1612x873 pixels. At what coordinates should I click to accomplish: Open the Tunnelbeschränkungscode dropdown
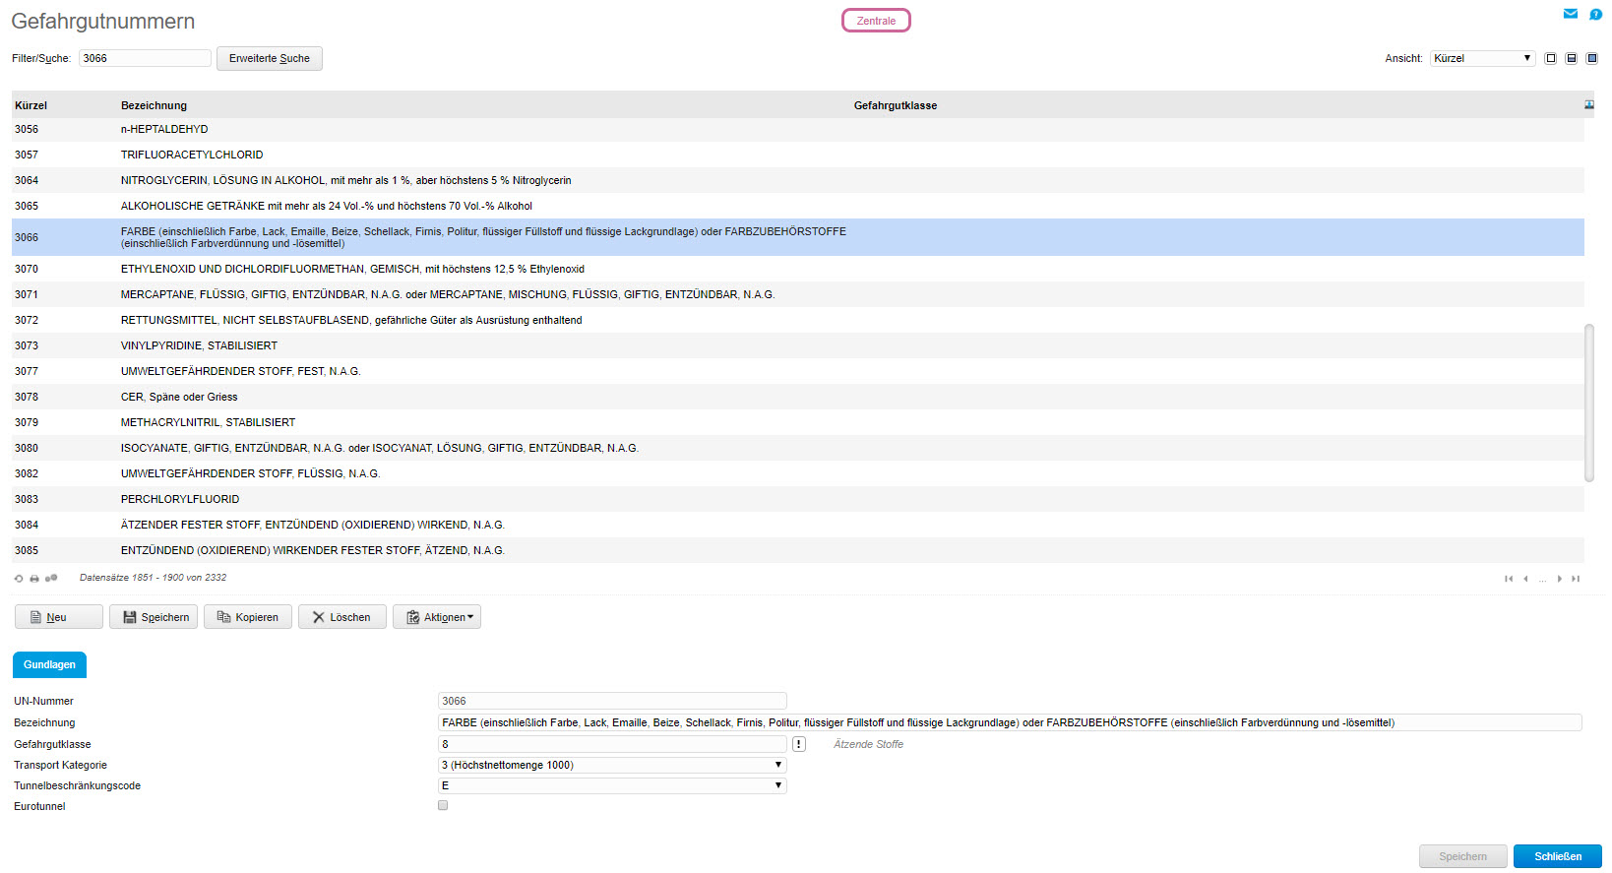(x=612, y=785)
